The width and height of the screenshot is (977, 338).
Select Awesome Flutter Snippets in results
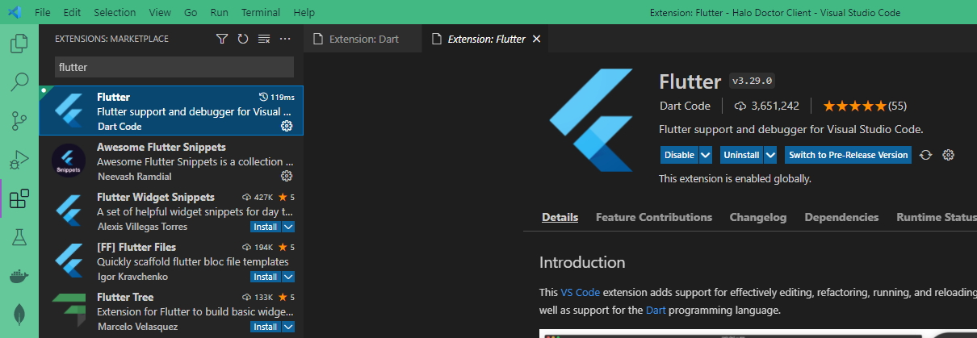click(x=171, y=161)
